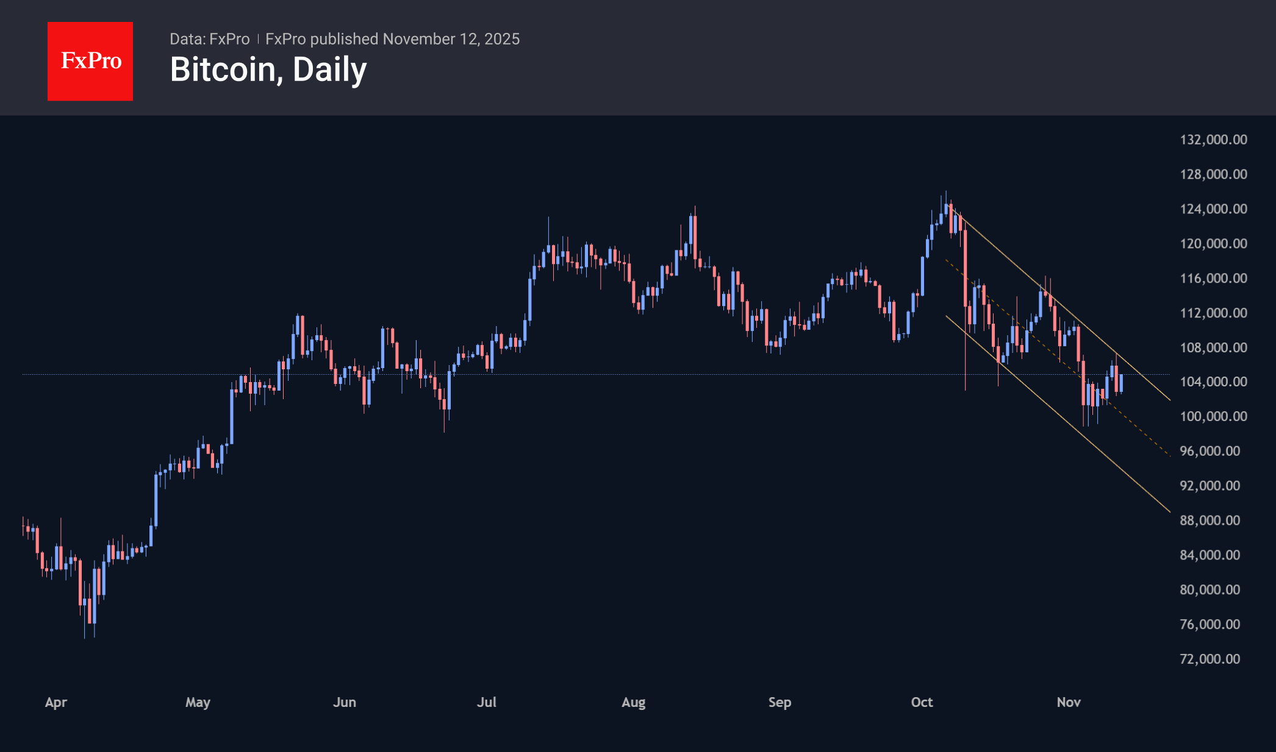Select the Apr label on the time axis

56,702
